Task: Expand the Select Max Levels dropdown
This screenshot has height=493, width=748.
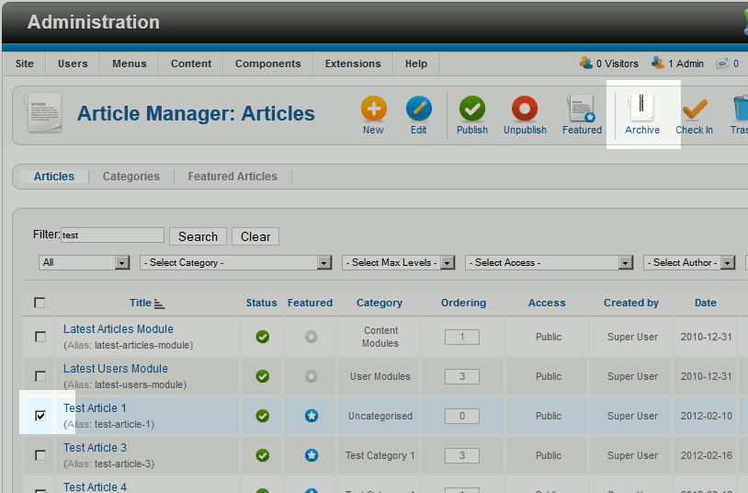Action: point(398,263)
